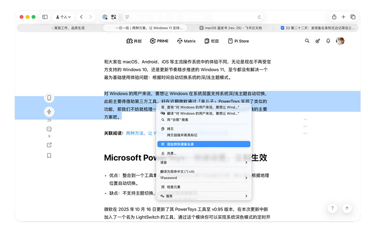Open the 共创 navigation link

(x=134, y=41)
